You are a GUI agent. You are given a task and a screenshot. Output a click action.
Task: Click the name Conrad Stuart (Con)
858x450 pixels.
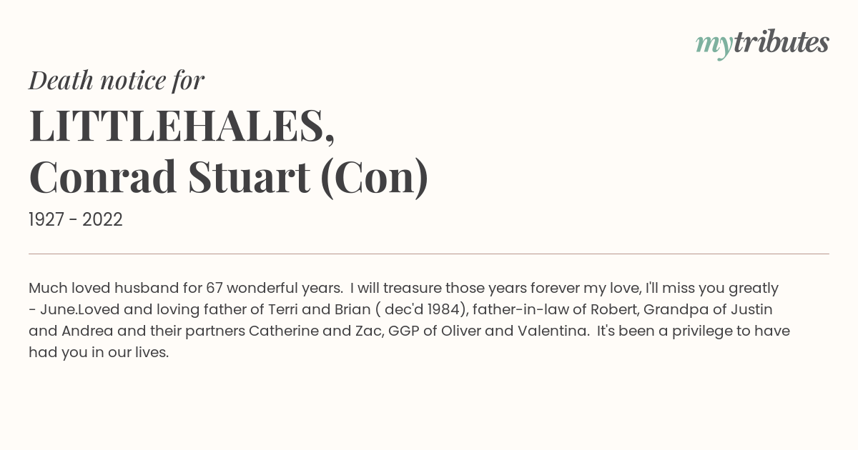pos(229,177)
